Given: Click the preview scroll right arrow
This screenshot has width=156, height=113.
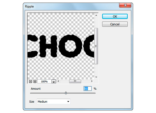Looking at the screenshot, I should pyautogui.click(x=92, y=81).
